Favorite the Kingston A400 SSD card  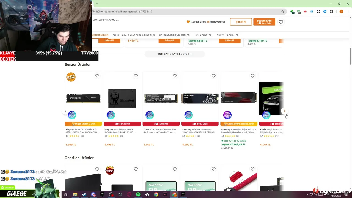pyautogui.click(x=136, y=76)
